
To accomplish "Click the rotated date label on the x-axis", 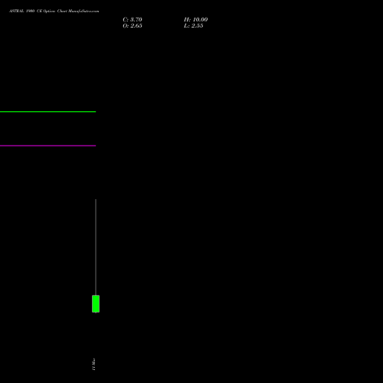I will point(93,364).
